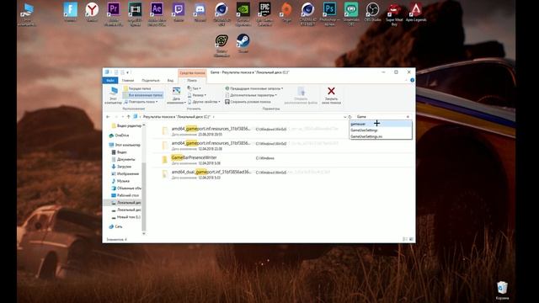Open the Recent searches dropdown
Screen dimensions: 539x303
(x=254, y=88)
